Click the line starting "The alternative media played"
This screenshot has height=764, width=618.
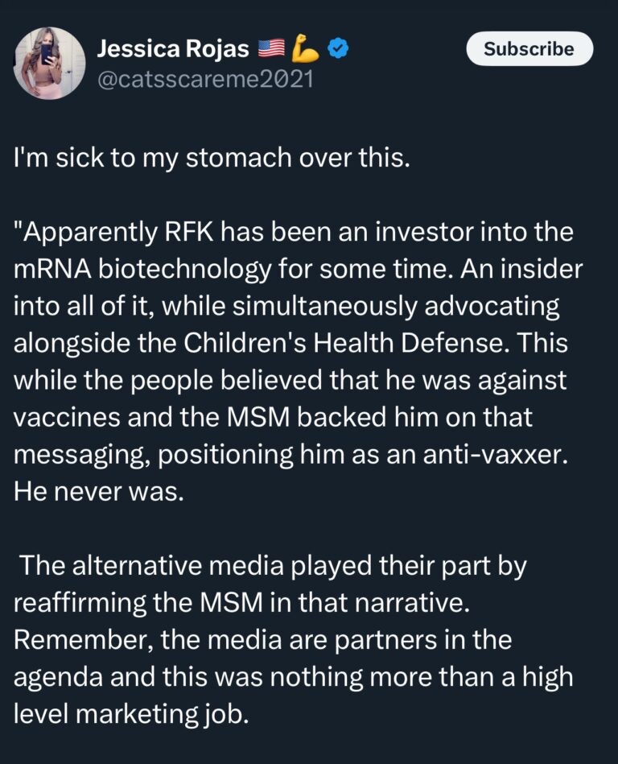pyautogui.click(x=274, y=567)
